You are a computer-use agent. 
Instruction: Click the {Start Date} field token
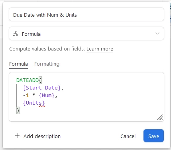42,88
